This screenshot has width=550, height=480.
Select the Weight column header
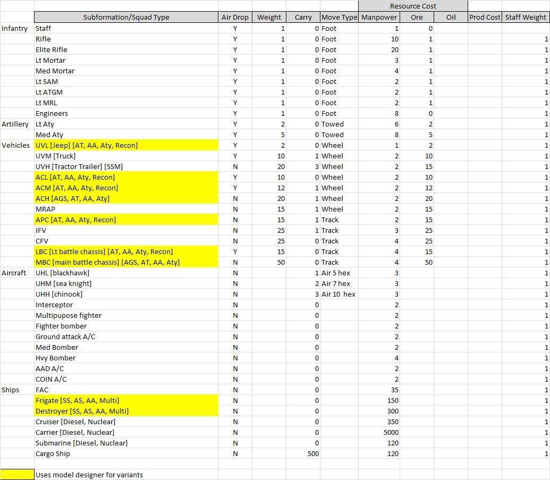point(269,17)
